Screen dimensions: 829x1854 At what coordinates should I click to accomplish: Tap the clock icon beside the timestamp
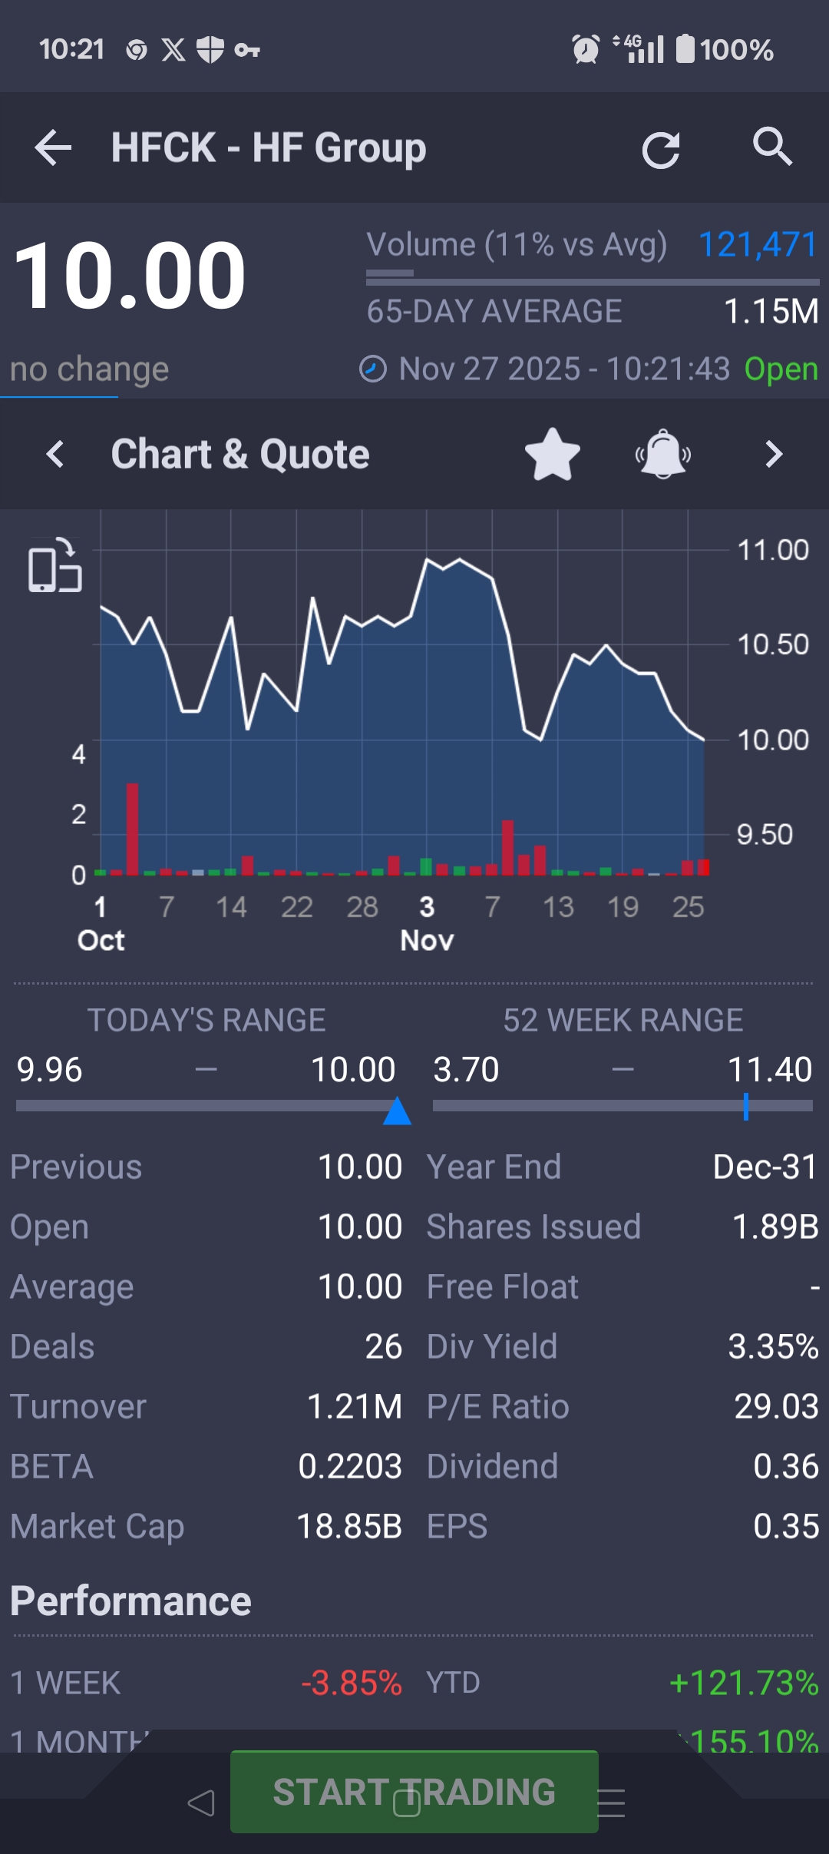(x=373, y=369)
